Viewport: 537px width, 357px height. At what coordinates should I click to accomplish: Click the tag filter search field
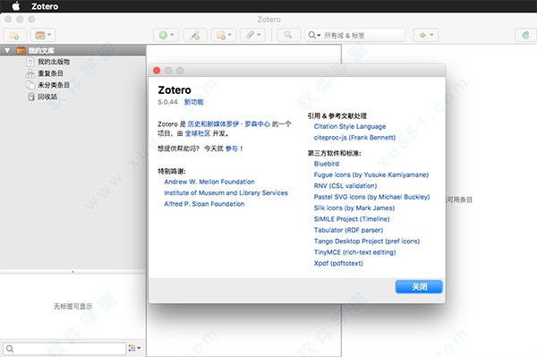click(x=64, y=348)
